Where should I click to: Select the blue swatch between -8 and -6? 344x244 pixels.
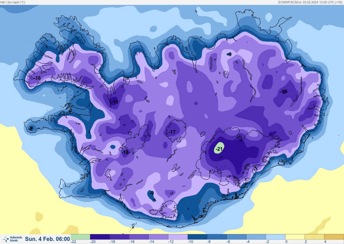(217, 237)
